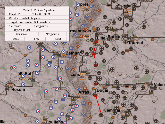Image resolution: width=165 pixels, height=124 pixels.
Task: Click the Tournai city label
Action: pos(136,43)
